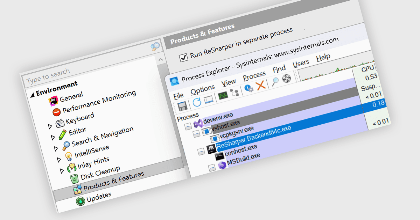Select the General settings page
The height and width of the screenshot is (220, 420).
71,97
